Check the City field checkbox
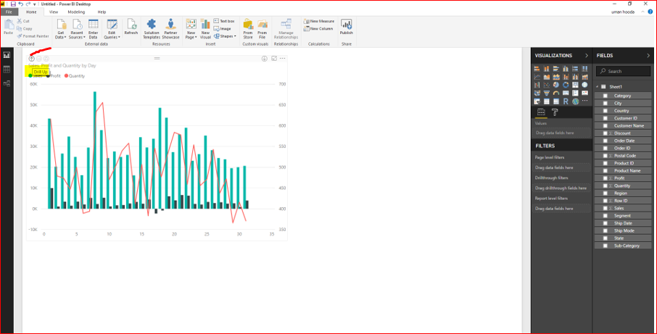The image size is (657, 334). point(605,104)
